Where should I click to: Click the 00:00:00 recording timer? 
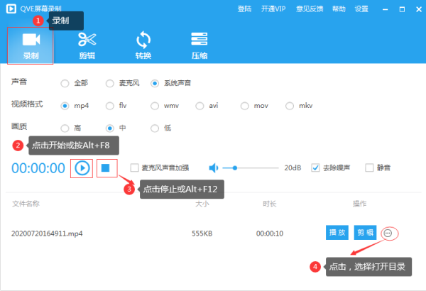click(38, 168)
